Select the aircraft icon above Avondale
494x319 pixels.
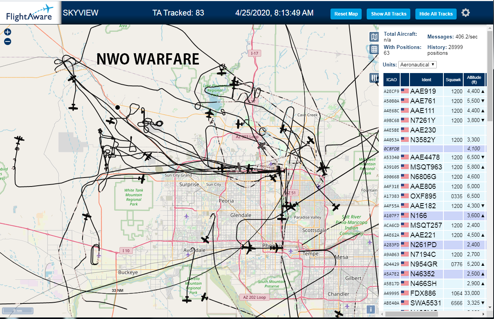(x=205, y=239)
